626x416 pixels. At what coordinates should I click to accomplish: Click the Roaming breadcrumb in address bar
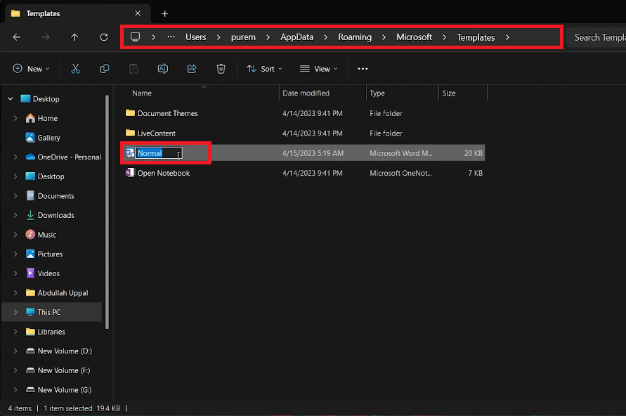coord(355,37)
